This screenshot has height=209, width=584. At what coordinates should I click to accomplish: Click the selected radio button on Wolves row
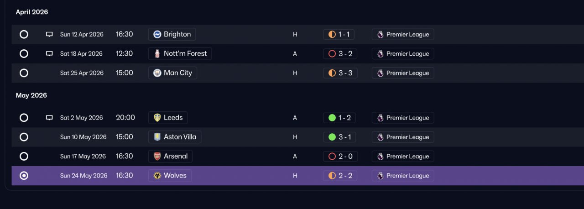pos(24,176)
